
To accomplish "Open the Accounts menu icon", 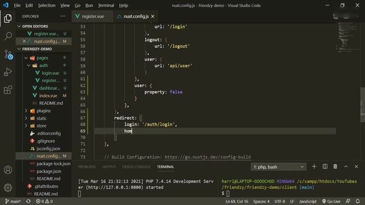I will (x=8, y=170).
